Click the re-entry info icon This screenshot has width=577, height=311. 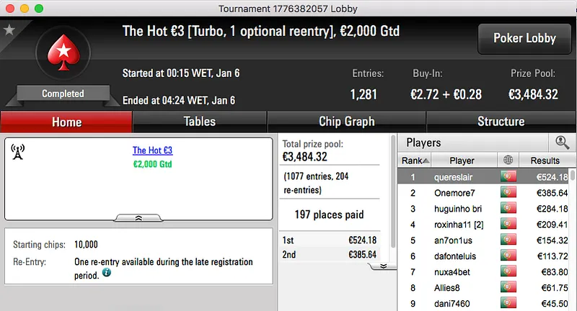pyautogui.click(x=107, y=274)
